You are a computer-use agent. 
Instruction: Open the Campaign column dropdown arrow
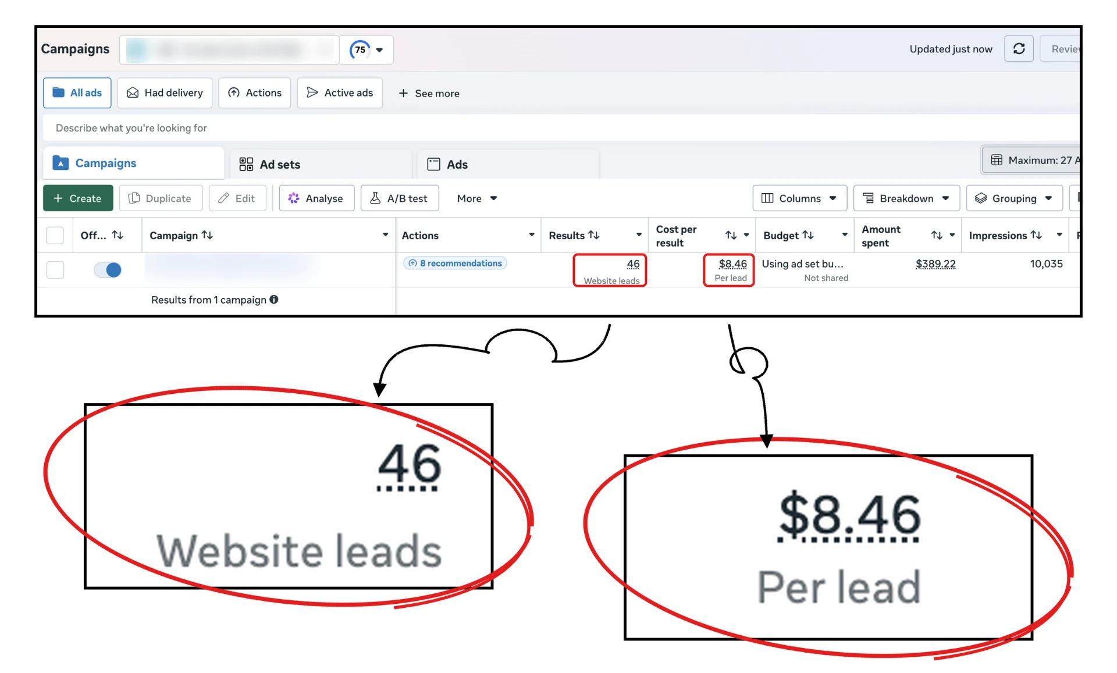[385, 235]
